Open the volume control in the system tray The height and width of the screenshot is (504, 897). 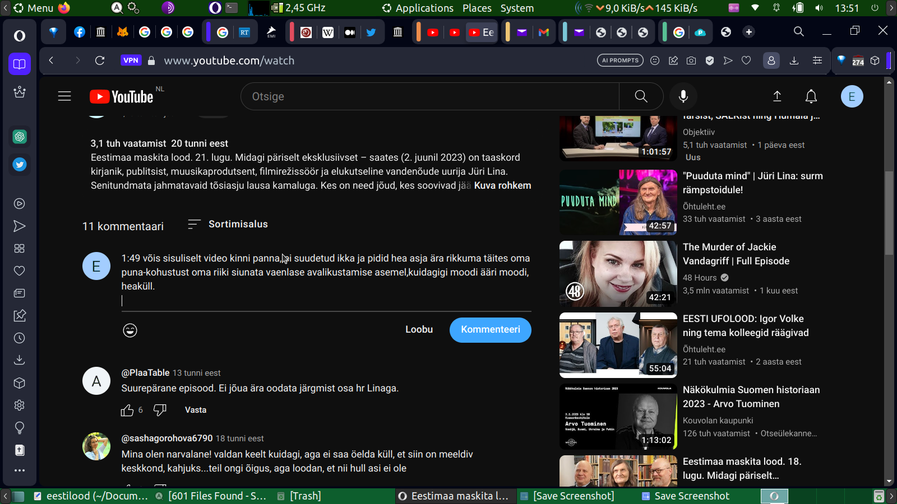(819, 8)
